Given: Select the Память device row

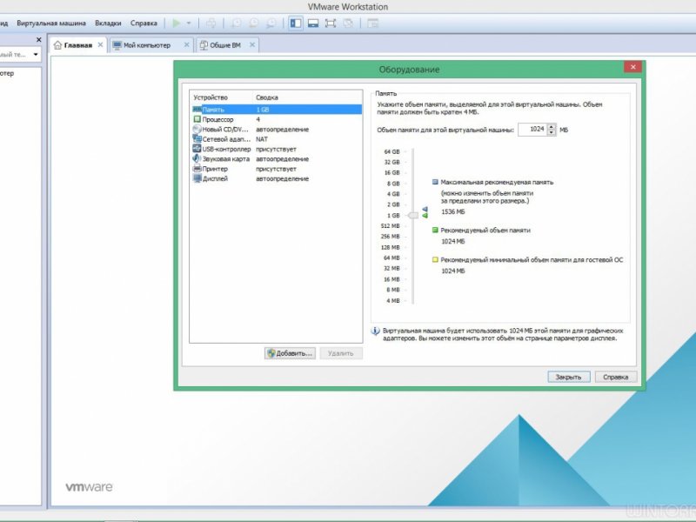Looking at the screenshot, I should [x=277, y=110].
